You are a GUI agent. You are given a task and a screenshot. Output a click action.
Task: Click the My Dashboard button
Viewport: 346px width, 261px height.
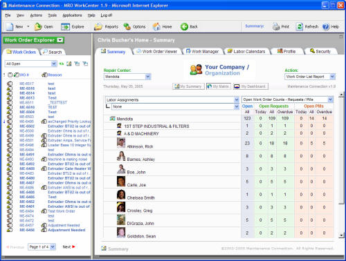tap(251, 86)
